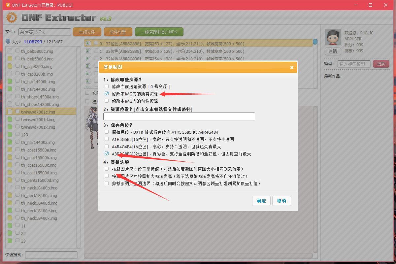Click file icon of th_neck18400e.img
This screenshot has height=264, width=396.
point(10,211)
